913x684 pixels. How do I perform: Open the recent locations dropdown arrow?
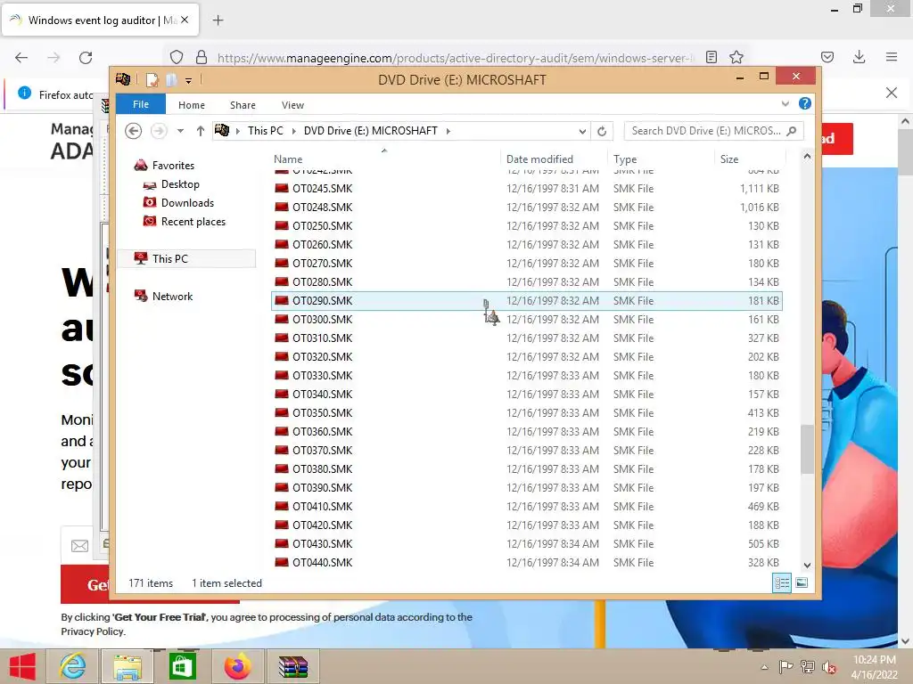[x=180, y=131]
